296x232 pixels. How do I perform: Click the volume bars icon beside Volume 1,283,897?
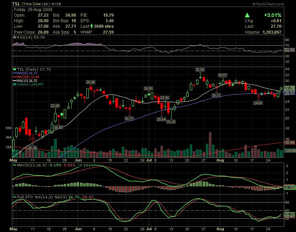pyautogui.click(x=14, y=84)
